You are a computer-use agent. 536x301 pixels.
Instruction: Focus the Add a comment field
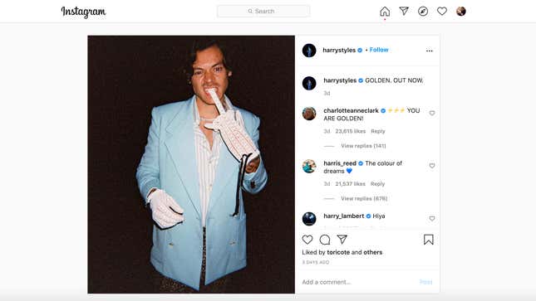[359, 282]
